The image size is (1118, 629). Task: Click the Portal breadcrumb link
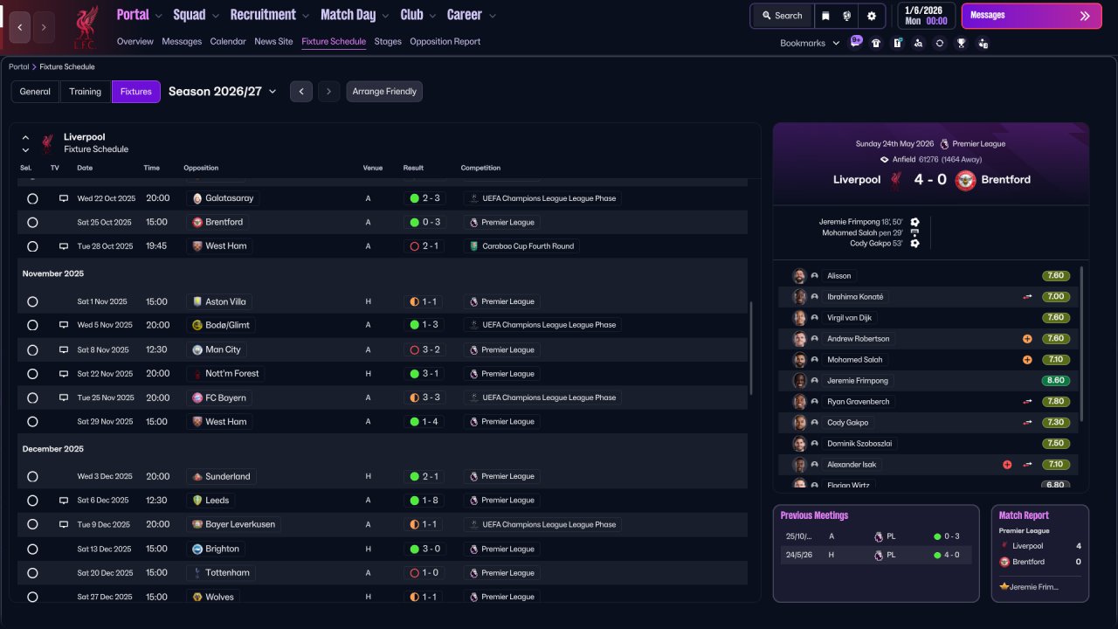click(18, 67)
